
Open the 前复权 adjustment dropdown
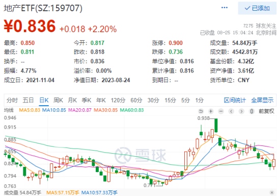[266, 111]
